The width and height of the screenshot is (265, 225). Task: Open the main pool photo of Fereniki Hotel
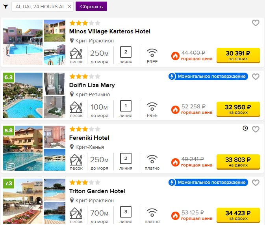(x=23, y=148)
